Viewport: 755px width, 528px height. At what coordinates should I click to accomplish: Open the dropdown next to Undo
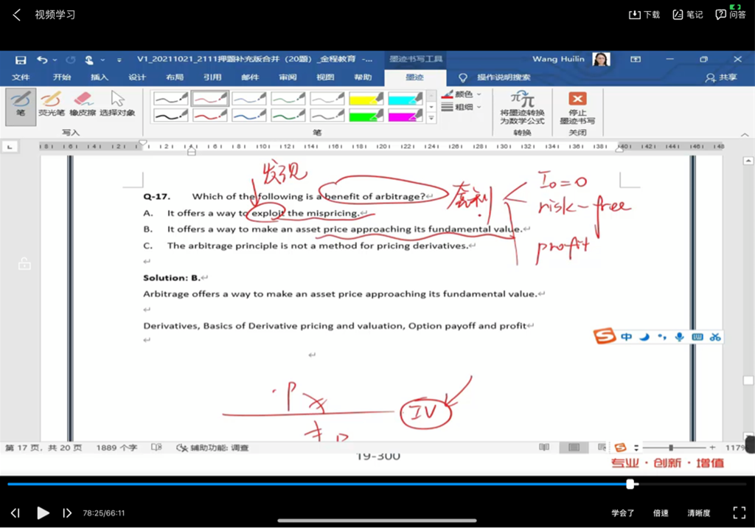(55, 60)
